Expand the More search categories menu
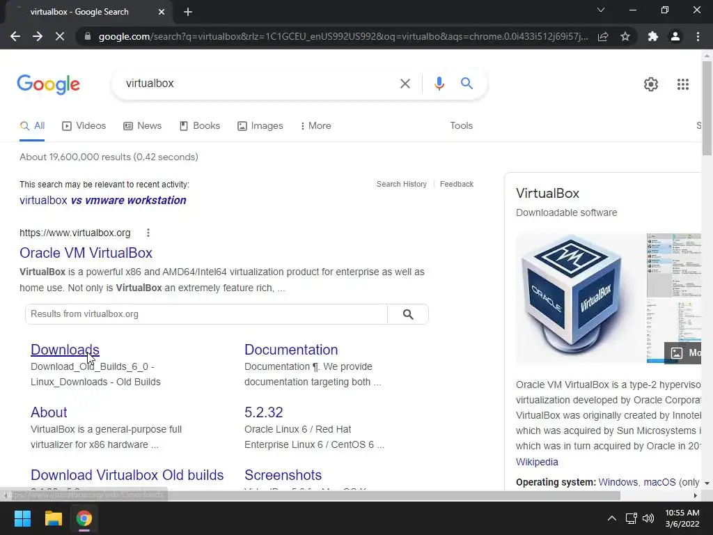The width and height of the screenshot is (713, 535). (x=315, y=126)
